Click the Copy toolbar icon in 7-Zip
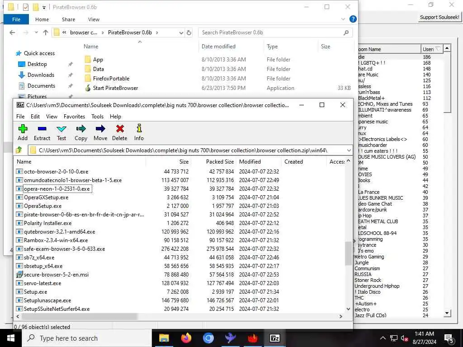 pos(81,132)
